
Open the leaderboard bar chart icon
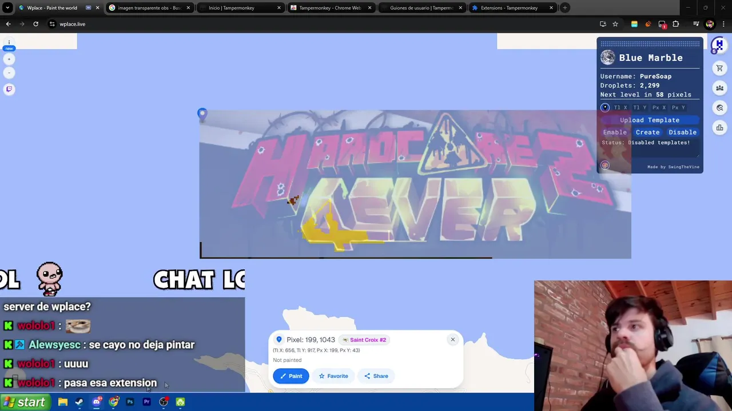719,127
